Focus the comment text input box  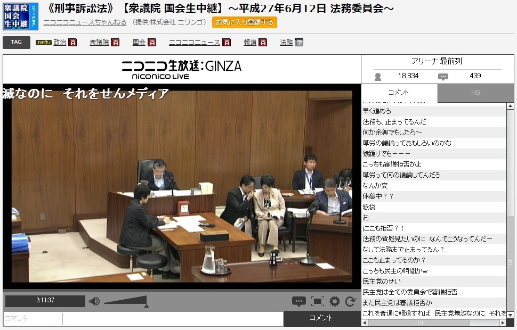point(173,318)
